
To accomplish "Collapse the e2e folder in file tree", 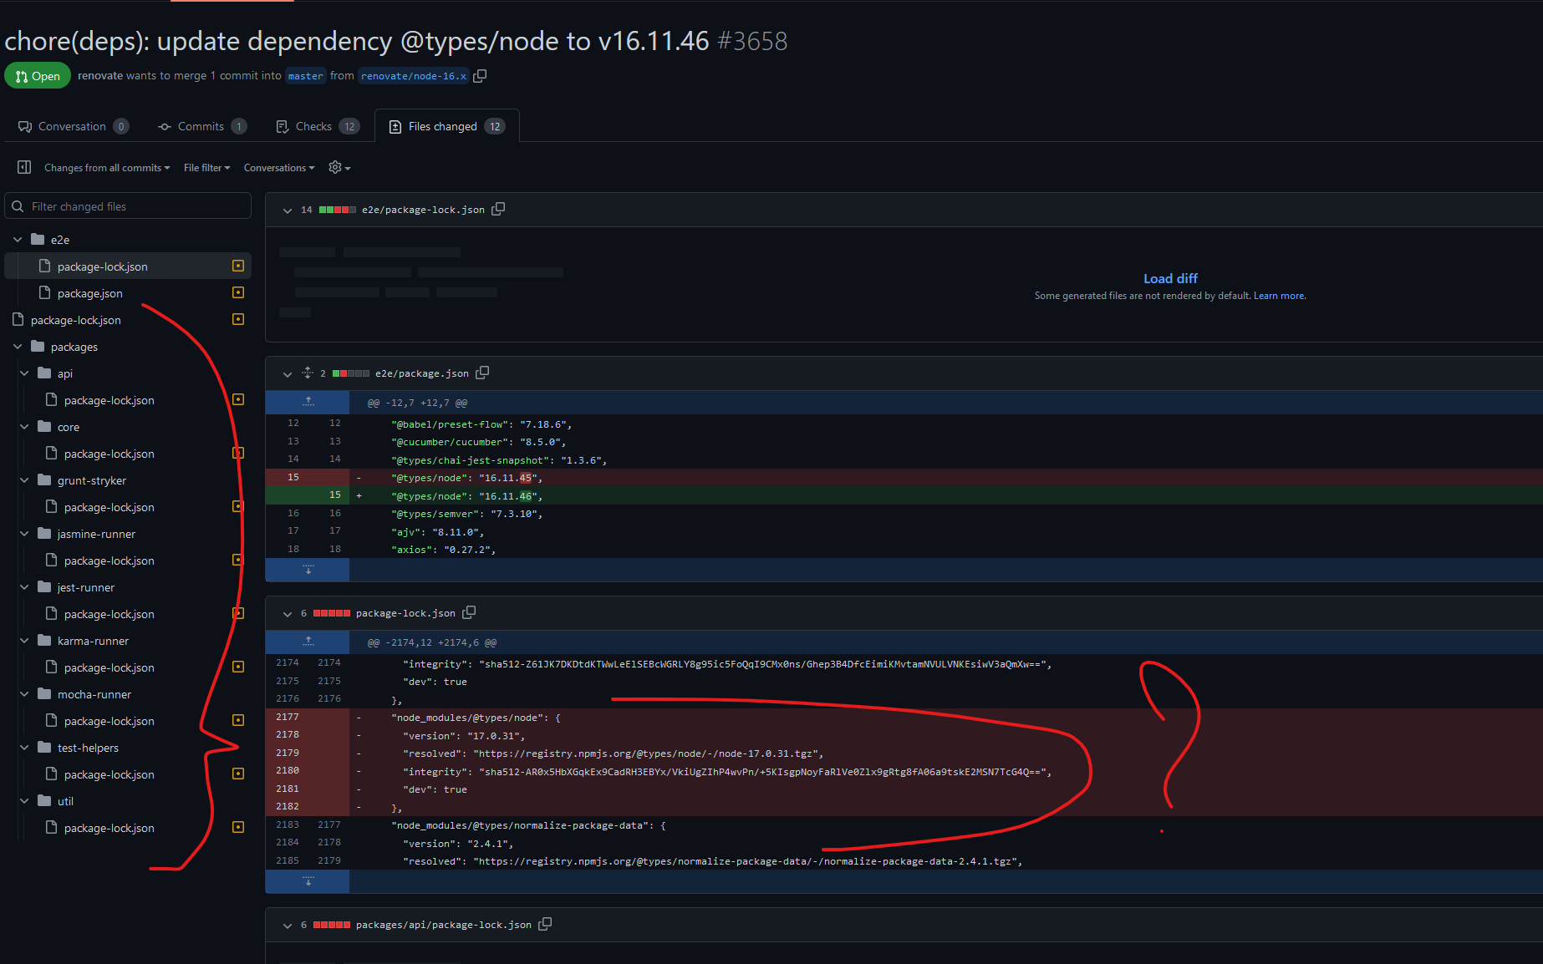I will (17, 239).
